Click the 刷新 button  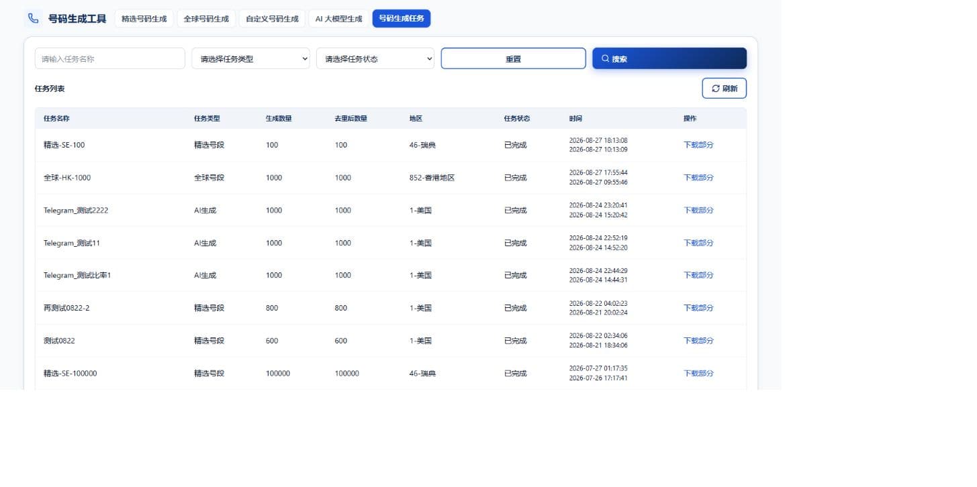(x=725, y=89)
